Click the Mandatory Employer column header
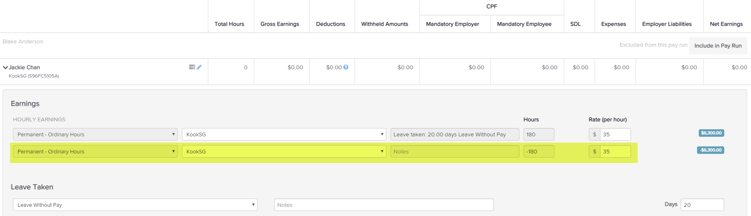 click(452, 24)
